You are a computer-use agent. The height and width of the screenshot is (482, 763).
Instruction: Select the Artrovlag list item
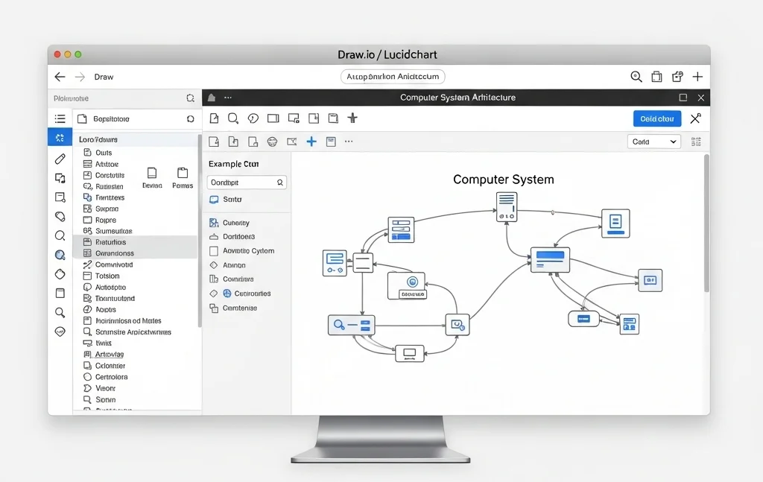[110, 355]
